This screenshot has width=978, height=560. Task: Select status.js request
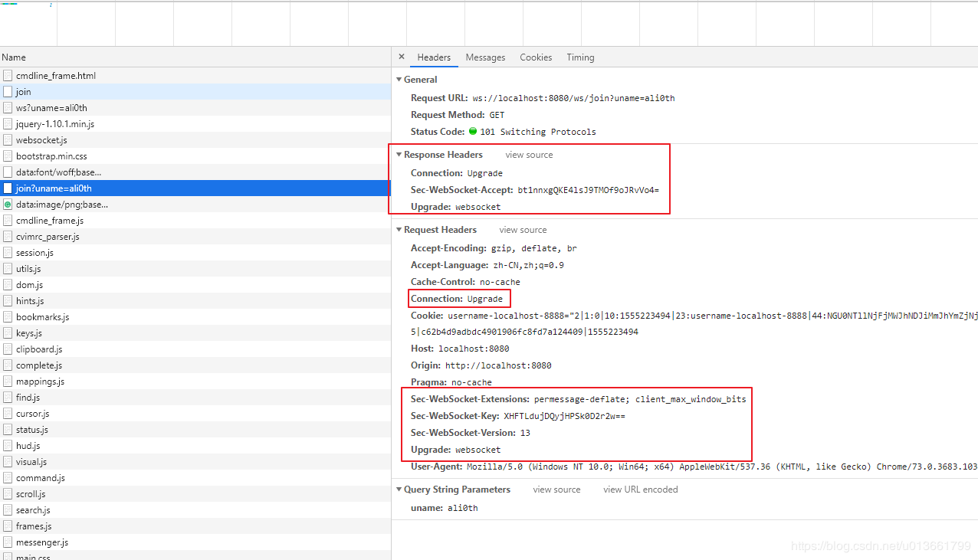tap(195, 430)
